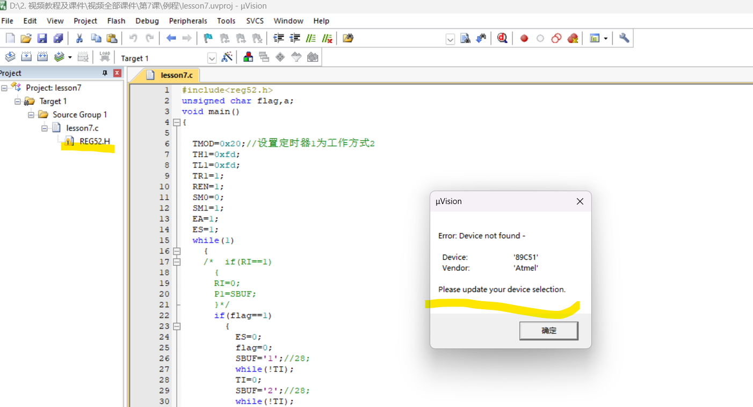Open the SVCS menu
This screenshot has height=407, width=753.
coord(255,21)
